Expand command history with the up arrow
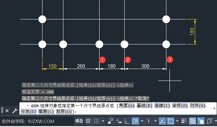 point(214,109)
